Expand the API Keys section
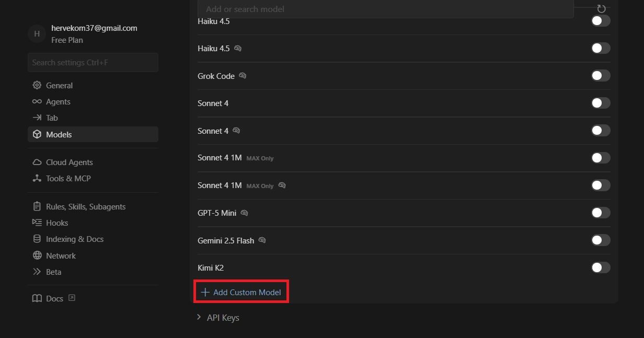 pos(218,318)
